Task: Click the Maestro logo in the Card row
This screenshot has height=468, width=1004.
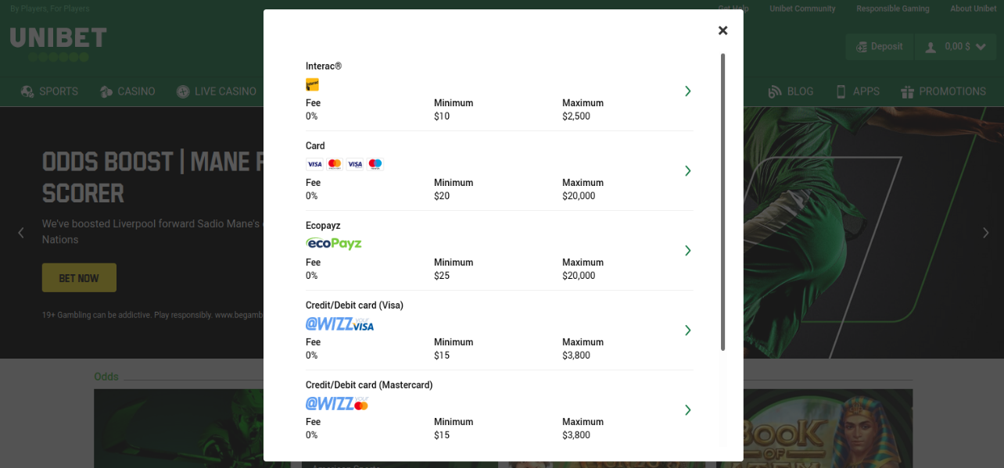Action: click(375, 164)
